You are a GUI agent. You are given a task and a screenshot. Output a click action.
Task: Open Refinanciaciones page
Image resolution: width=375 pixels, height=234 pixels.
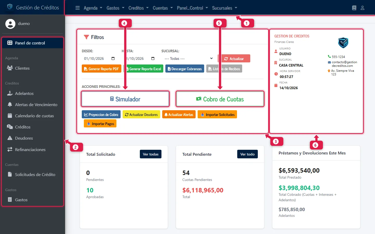33,149
